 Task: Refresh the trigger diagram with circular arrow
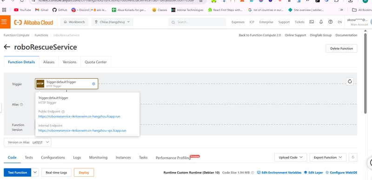tap(350, 81)
